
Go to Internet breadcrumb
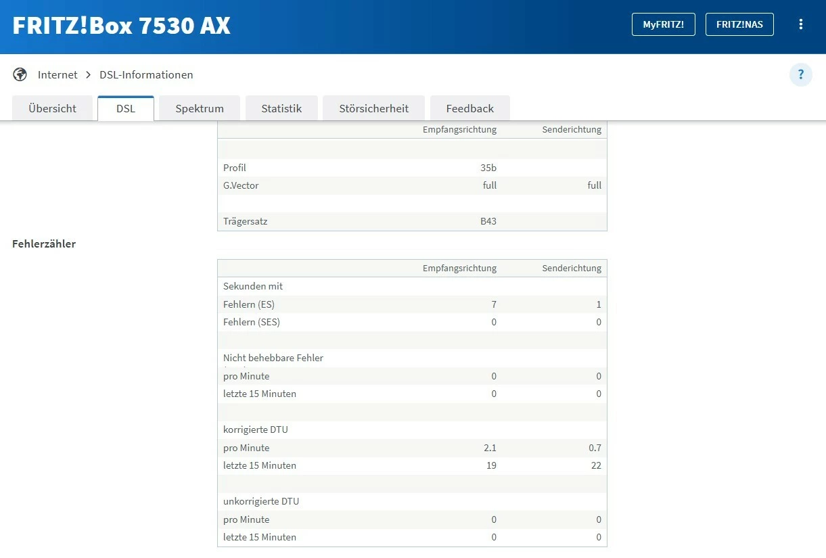(58, 75)
